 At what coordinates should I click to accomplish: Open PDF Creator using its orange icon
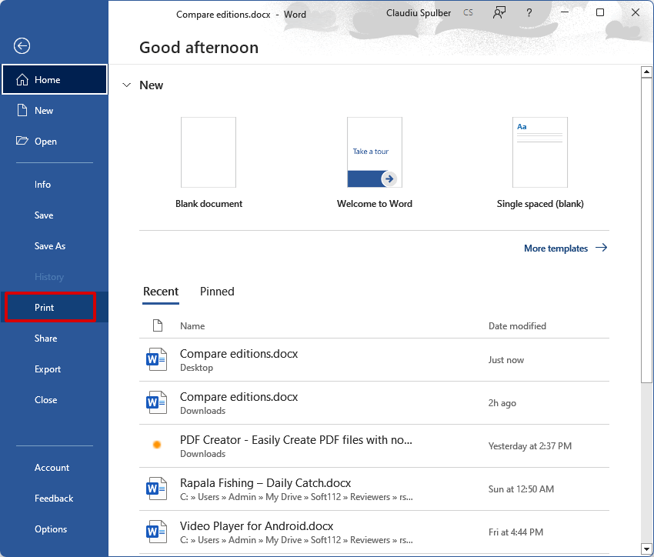[157, 445]
